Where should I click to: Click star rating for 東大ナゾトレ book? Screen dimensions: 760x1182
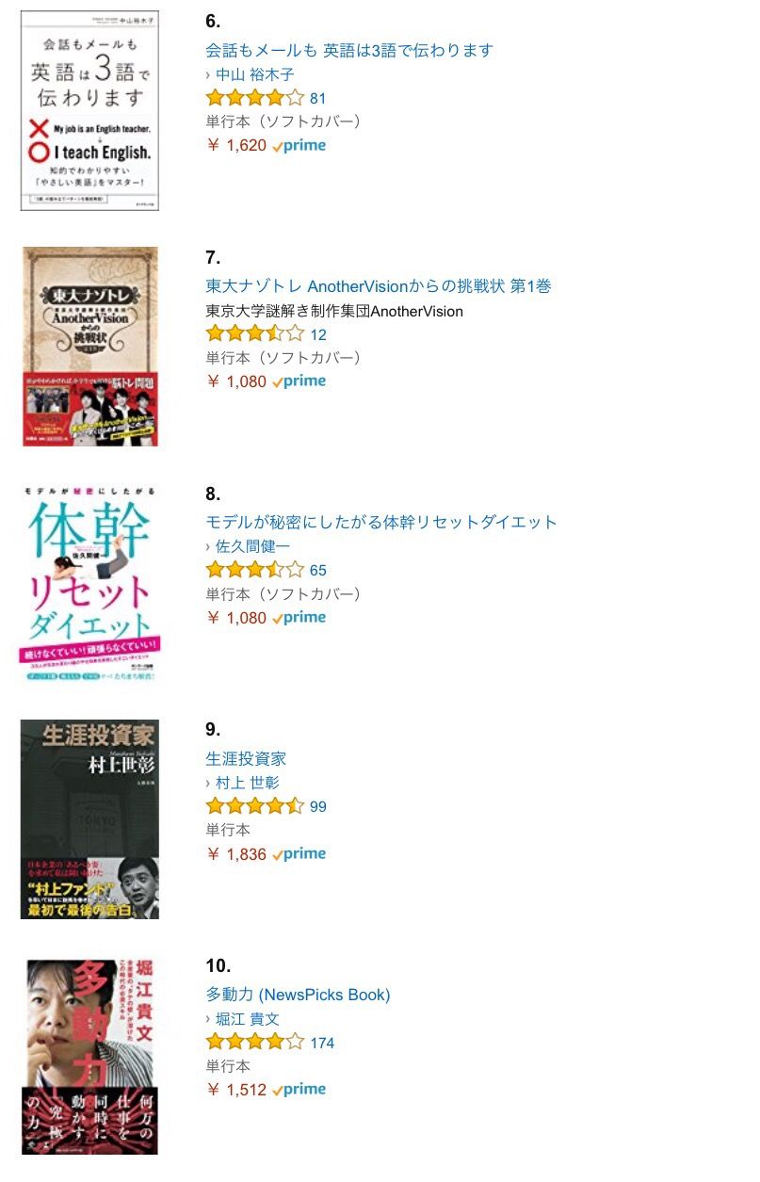pyautogui.click(x=254, y=334)
